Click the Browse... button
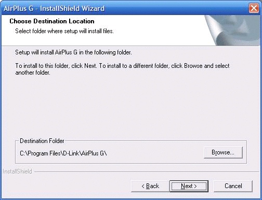This screenshot has height=200, width=262. 223,152
